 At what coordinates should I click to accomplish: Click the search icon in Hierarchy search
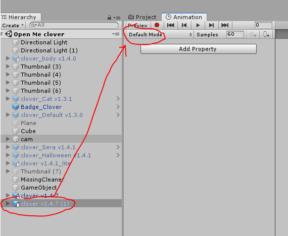pos(33,25)
